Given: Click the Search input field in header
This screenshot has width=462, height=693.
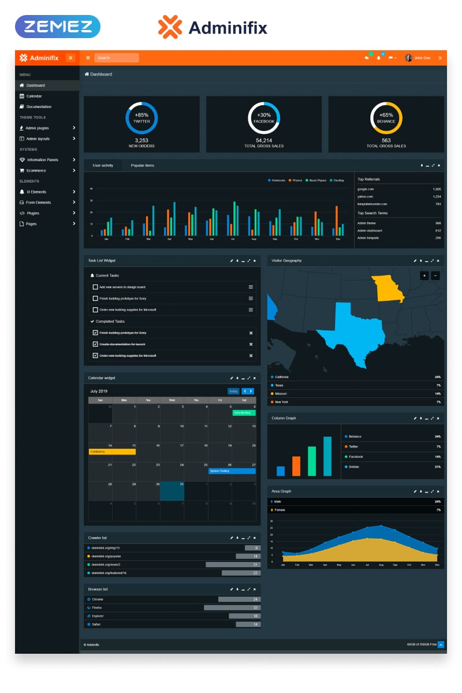Looking at the screenshot, I should click(x=117, y=58).
